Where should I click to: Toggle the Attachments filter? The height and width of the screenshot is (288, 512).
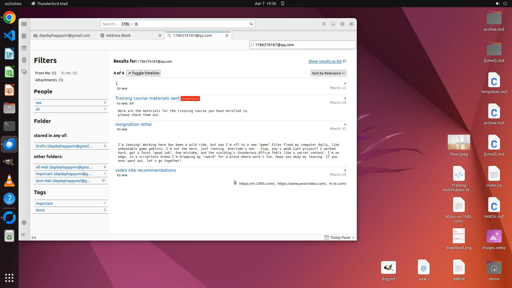coord(49,80)
